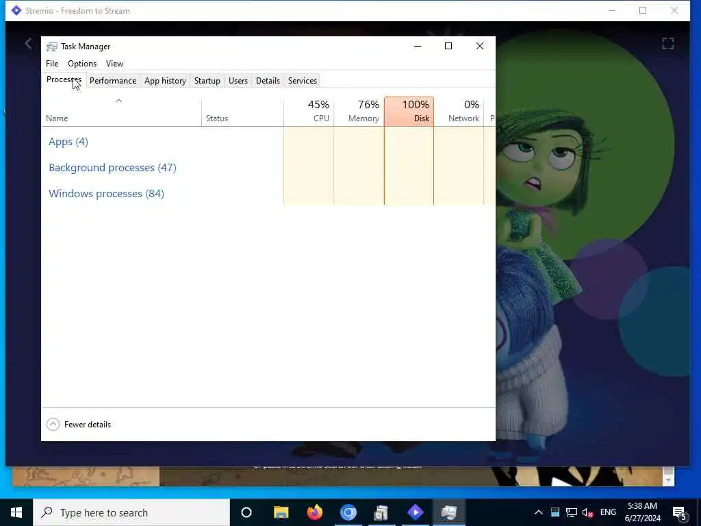Select the Processes tab
The image size is (701, 526).
pos(64,79)
